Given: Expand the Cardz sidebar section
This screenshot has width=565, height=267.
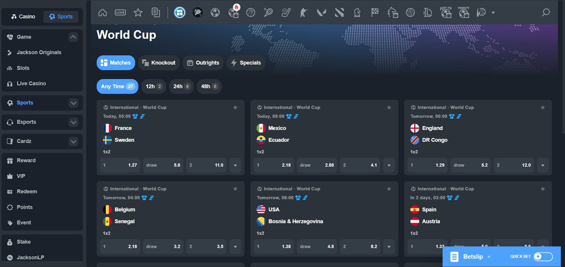Looking at the screenshot, I should 74,141.
